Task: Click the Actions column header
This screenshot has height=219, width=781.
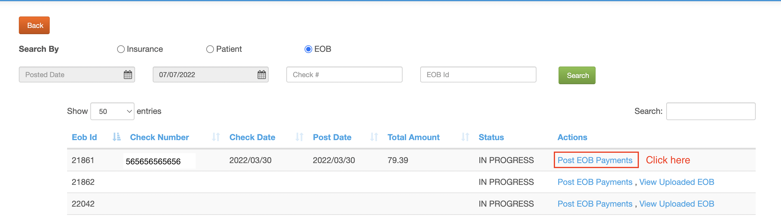Action: click(x=572, y=137)
